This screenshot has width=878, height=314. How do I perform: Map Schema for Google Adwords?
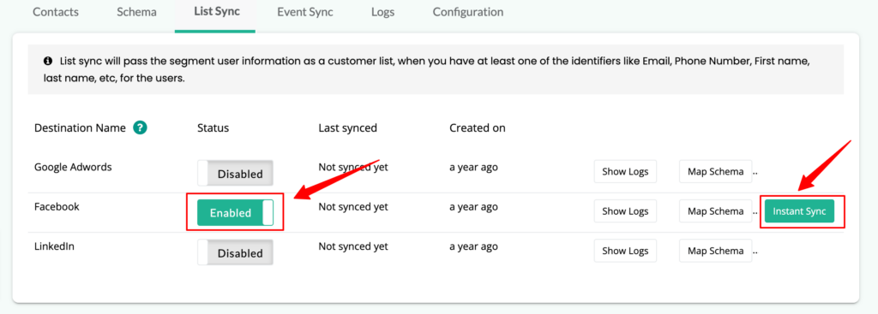[716, 171]
